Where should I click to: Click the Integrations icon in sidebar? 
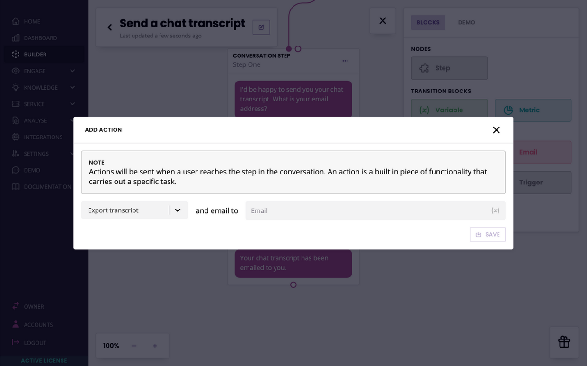[x=16, y=137]
